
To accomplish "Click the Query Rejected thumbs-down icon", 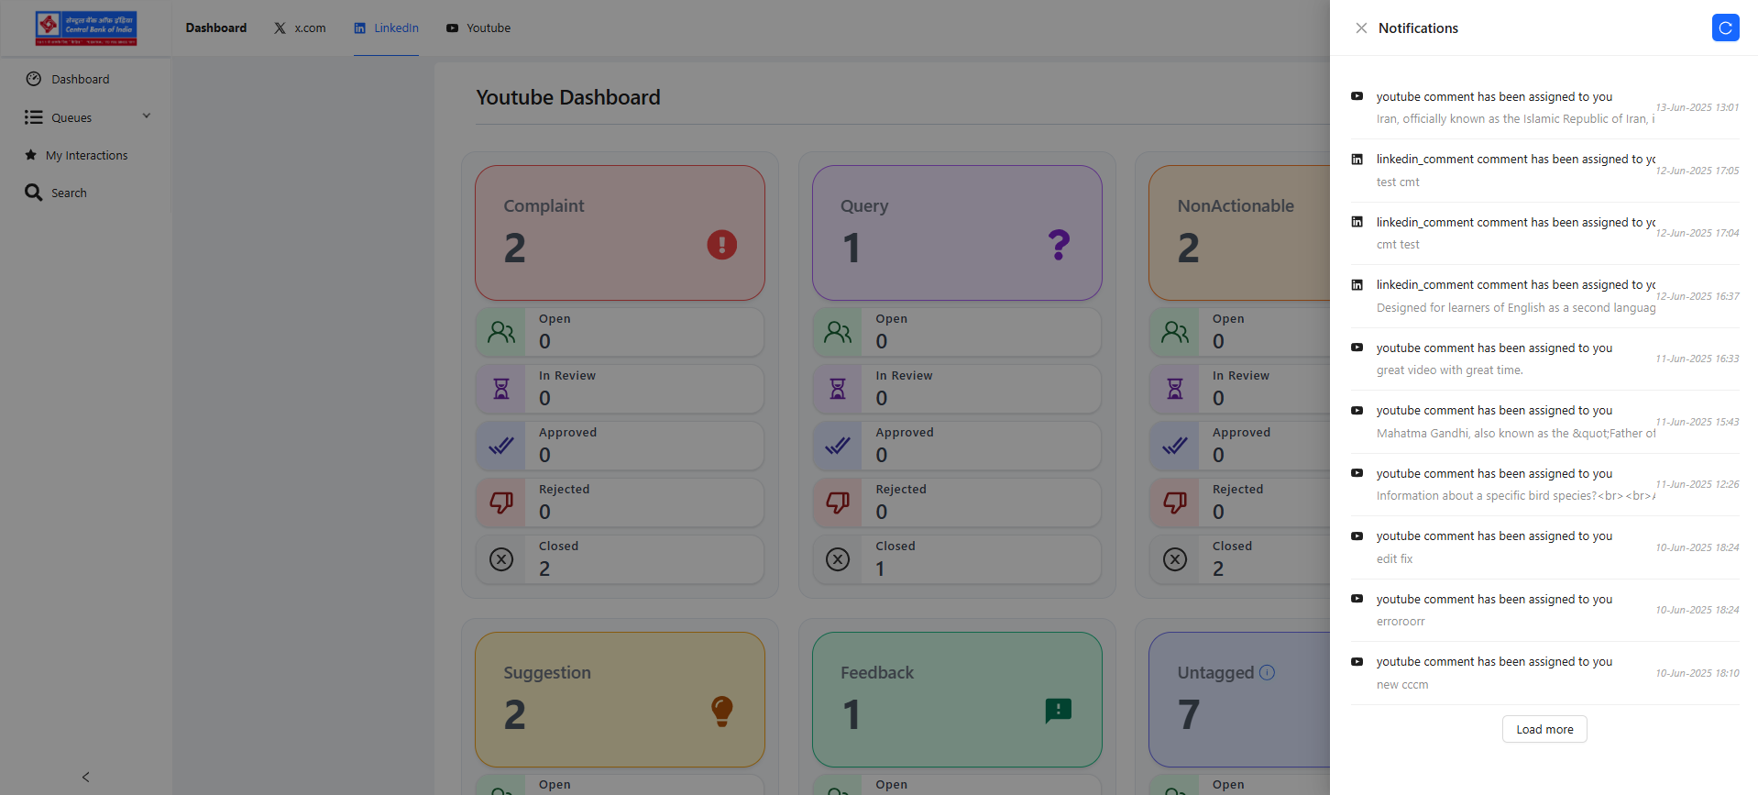I will pyautogui.click(x=838, y=502).
